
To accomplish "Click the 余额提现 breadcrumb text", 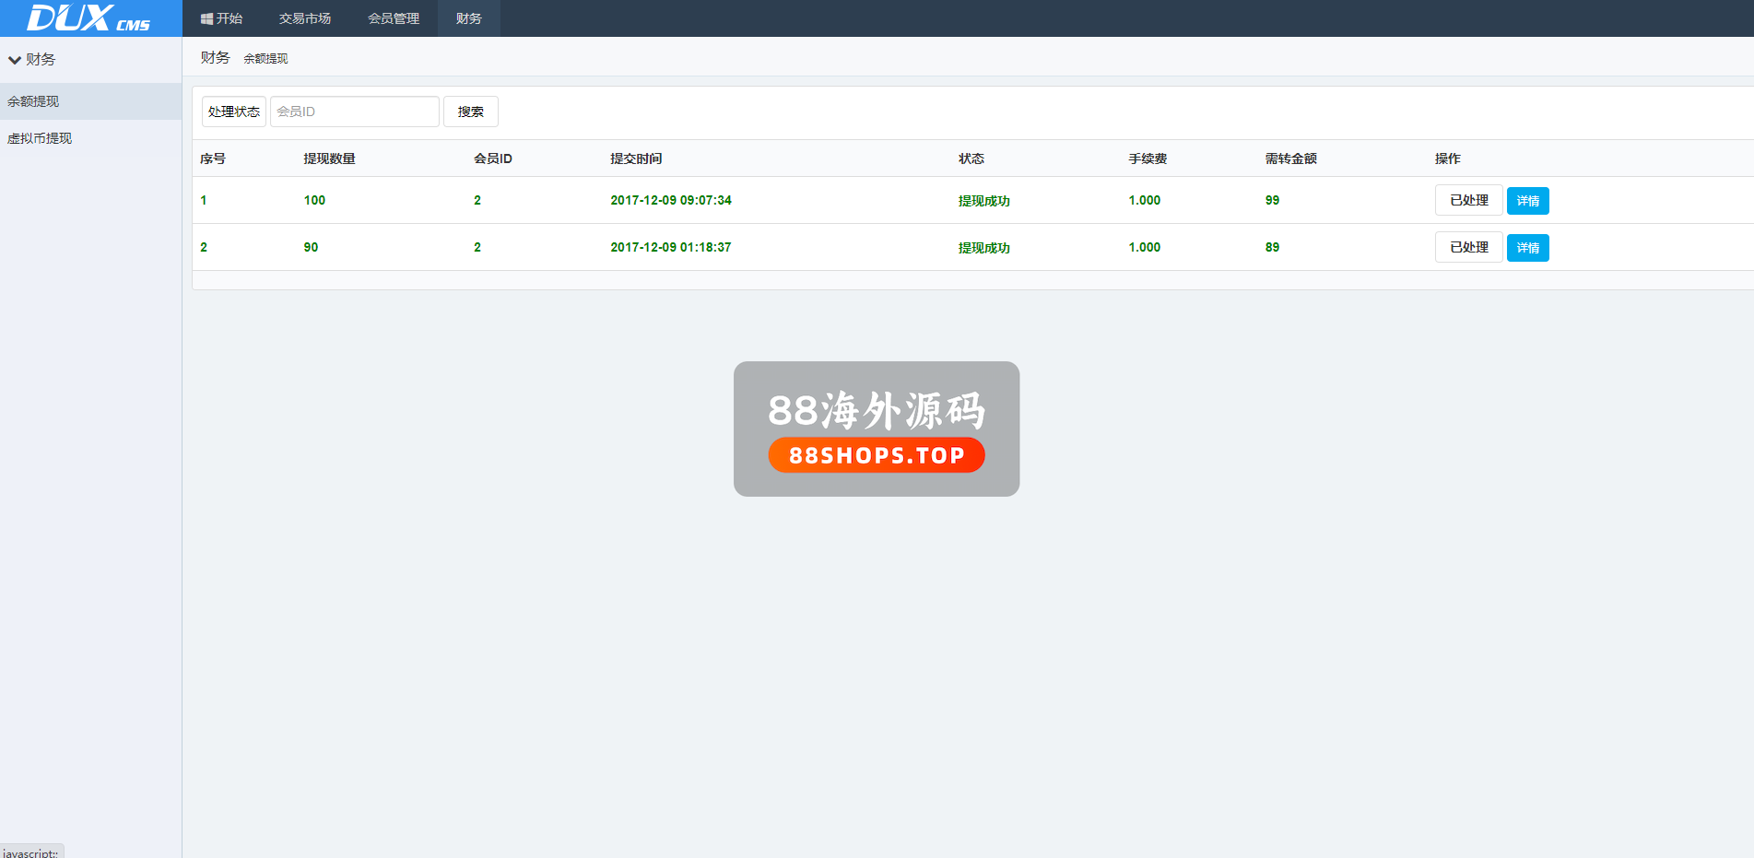I will point(265,58).
